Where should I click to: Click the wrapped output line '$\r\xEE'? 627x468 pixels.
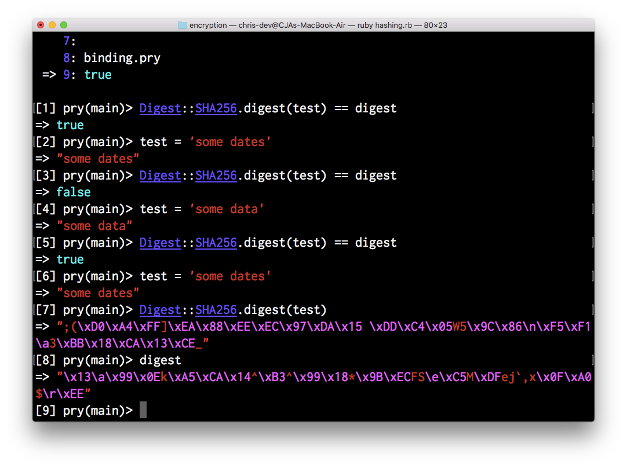click(63, 394)
